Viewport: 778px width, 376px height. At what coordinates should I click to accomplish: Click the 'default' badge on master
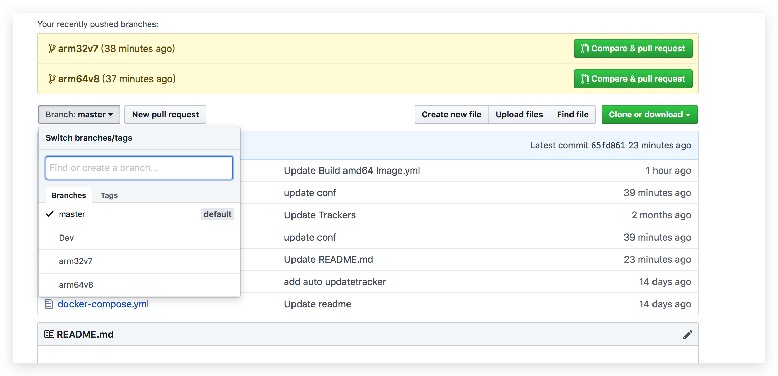218,214
